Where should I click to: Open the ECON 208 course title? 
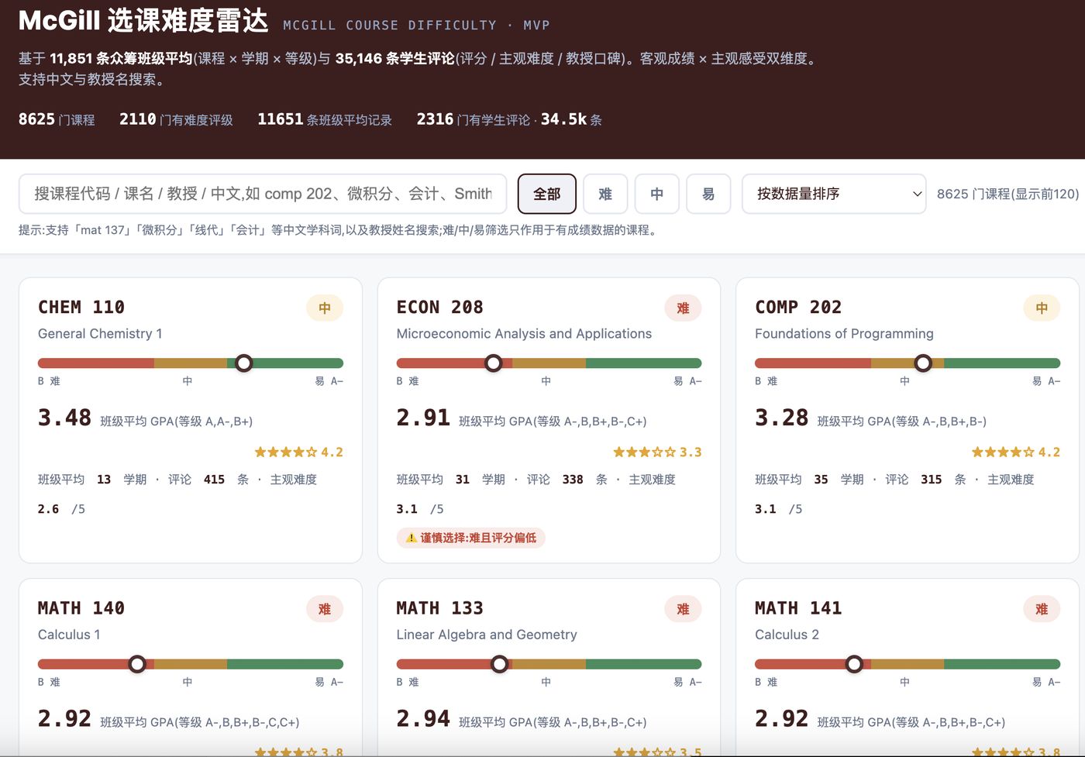click(x=439, y=307)
